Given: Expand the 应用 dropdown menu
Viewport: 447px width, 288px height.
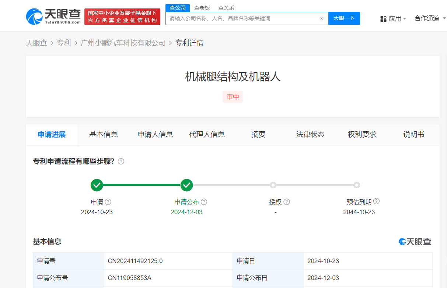Looking at the screenshot, I should tap(398, 18).
